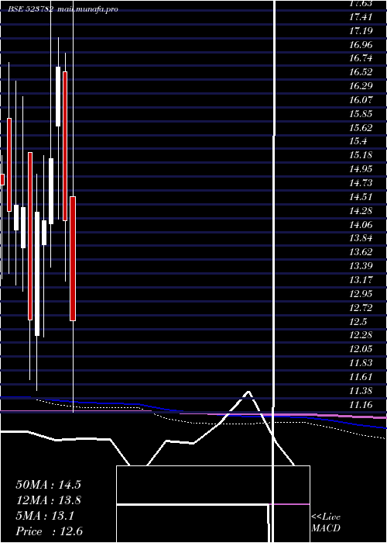Click the rightmost red candle body
Viewport: 387px width, 543px height.
[73, 258]
